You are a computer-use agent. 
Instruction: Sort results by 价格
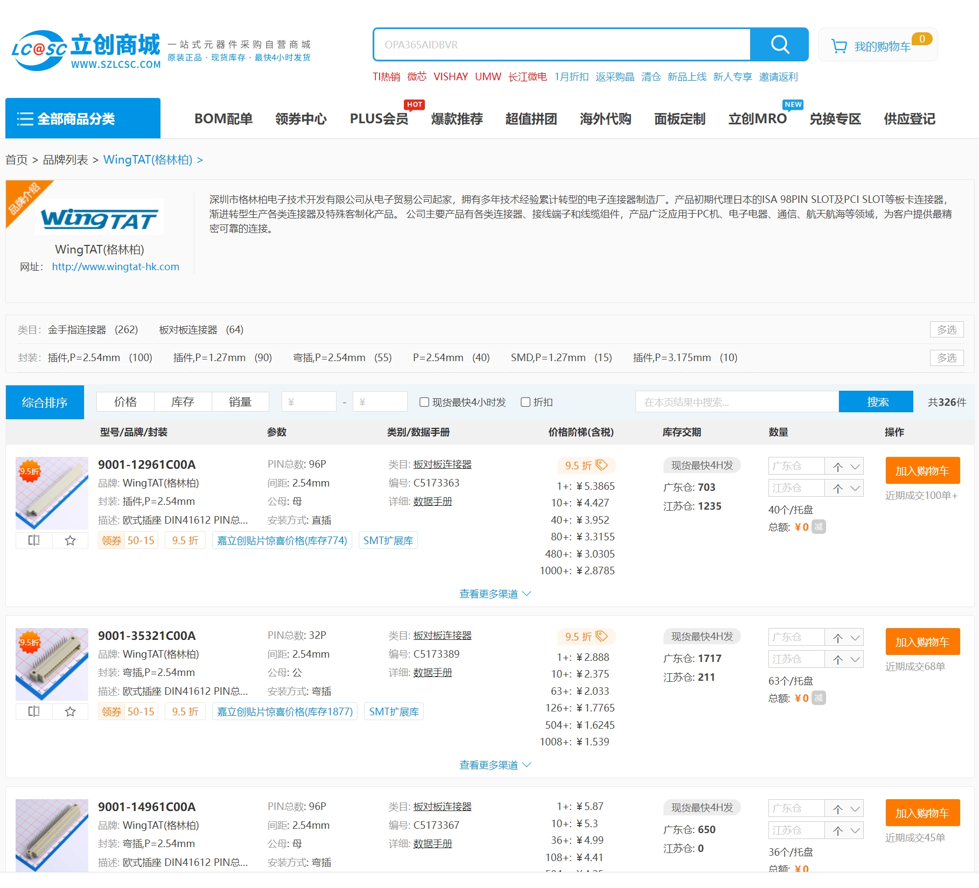(125, 401)
